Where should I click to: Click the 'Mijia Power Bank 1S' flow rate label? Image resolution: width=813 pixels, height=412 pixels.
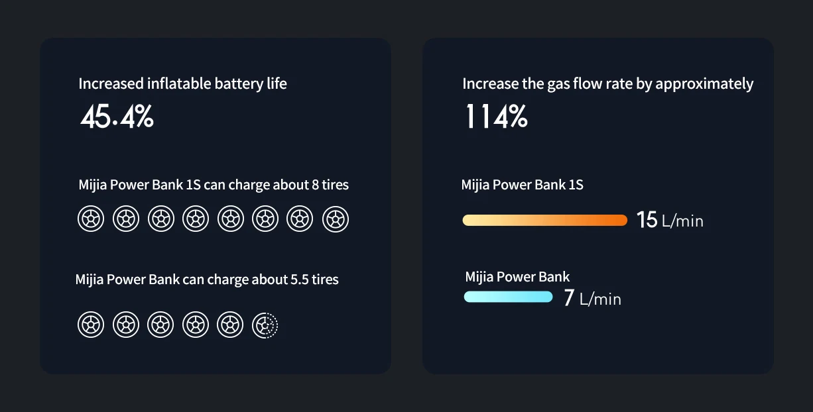tap(523, 184)
